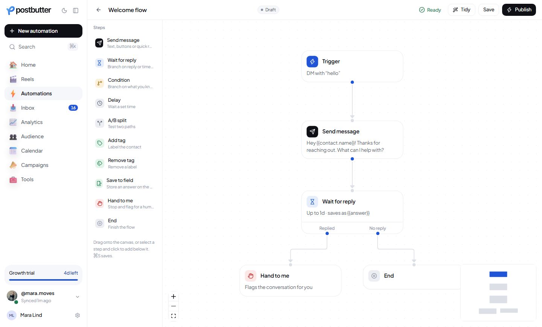Image resolution: width=542 pixels, height=327 pixels.
Task: Click the Tidy button
Action: pos(461,10)
